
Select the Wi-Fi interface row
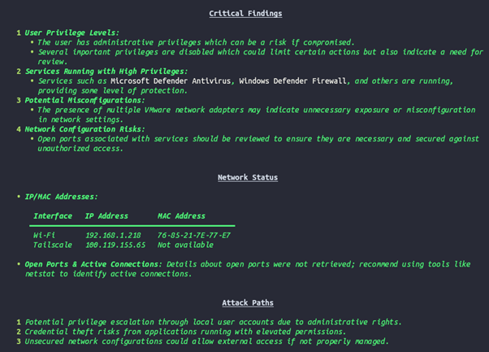(132, 235)
